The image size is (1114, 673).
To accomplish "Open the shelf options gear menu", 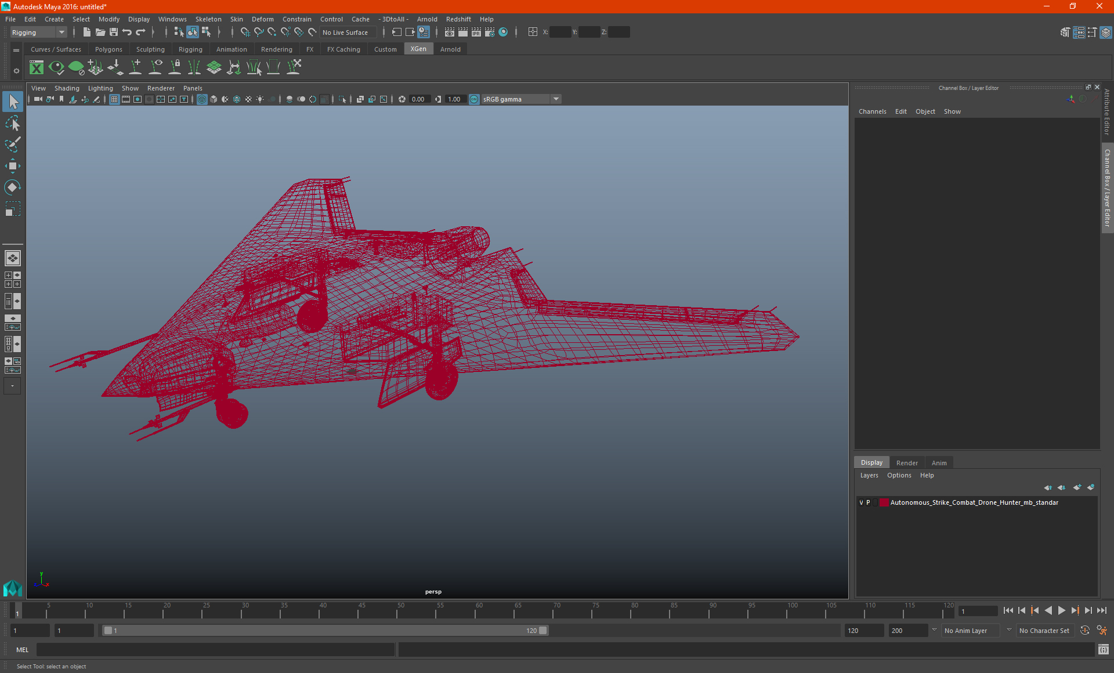I will 16,71.
